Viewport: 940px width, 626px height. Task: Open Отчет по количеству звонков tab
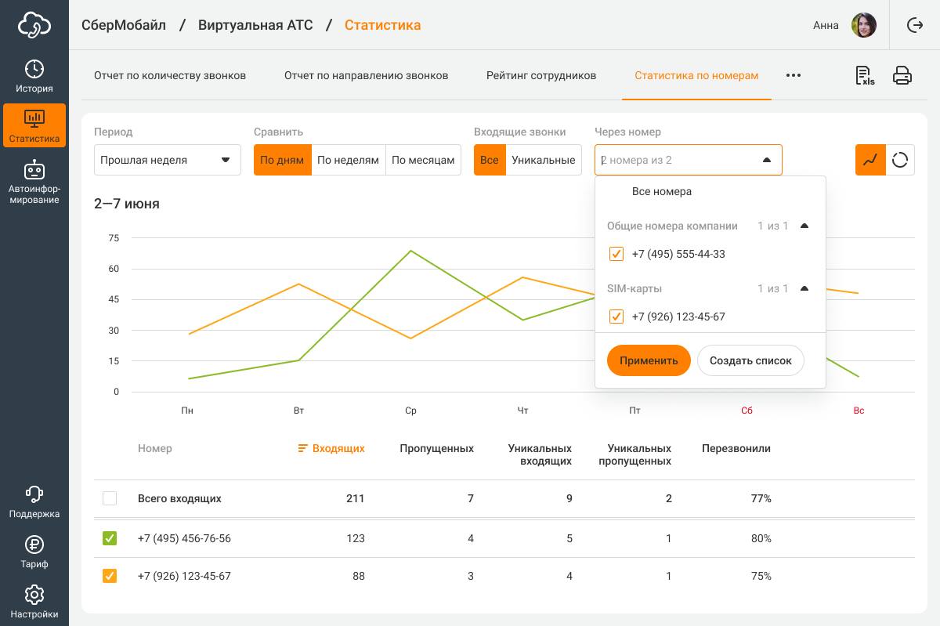pos(170,75)
